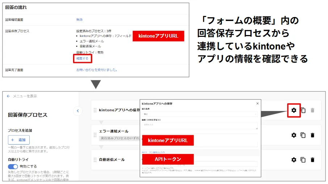Click メニューを表示 link
The height and width of the screenshot is (184, 328).
(x=25, y=96)
